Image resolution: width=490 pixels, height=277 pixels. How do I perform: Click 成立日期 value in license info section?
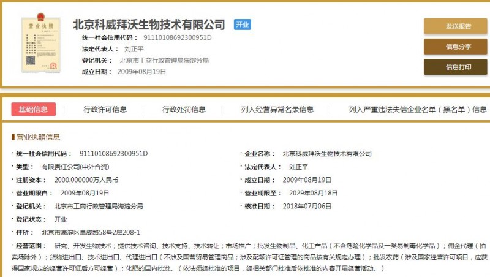coord(307,180)
